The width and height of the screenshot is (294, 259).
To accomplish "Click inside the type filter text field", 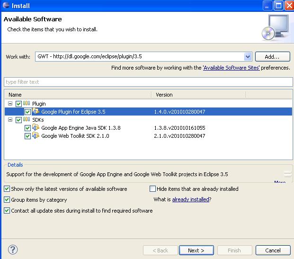I will tap(148, 82).
